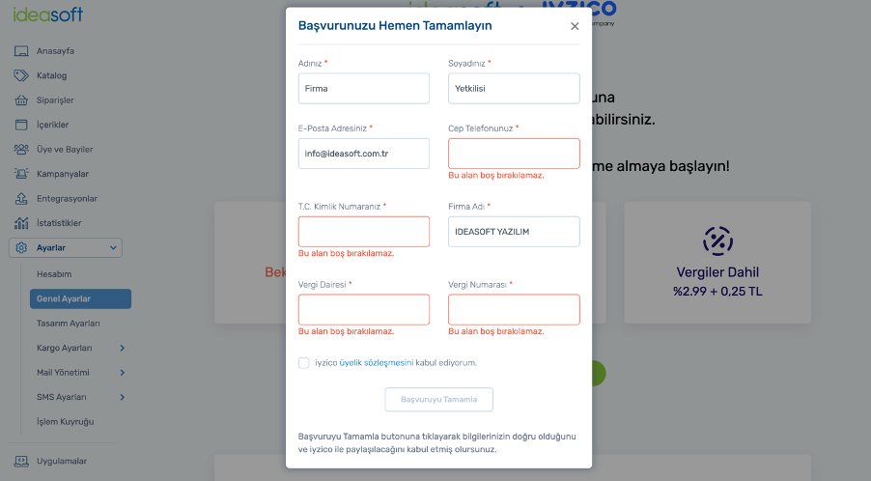
Task: Accept the iyzico membership agreement checkbox
Action: coord(304,363)
